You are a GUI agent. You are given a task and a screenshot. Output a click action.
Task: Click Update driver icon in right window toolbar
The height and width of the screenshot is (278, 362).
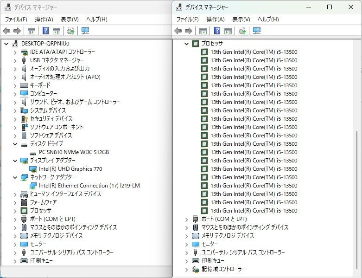click(242, 31)
